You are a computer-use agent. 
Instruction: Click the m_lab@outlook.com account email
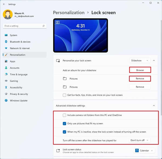click(24, 16)
